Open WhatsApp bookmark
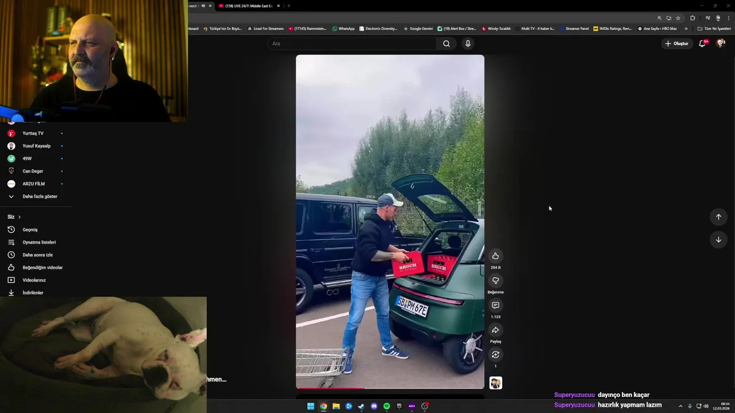The image size is (735, 413). (x=343, y=28)
